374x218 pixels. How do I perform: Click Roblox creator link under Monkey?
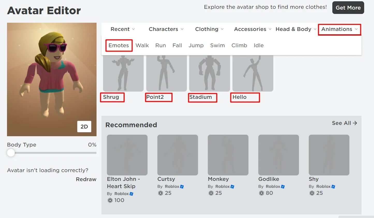tap(222, 187)
